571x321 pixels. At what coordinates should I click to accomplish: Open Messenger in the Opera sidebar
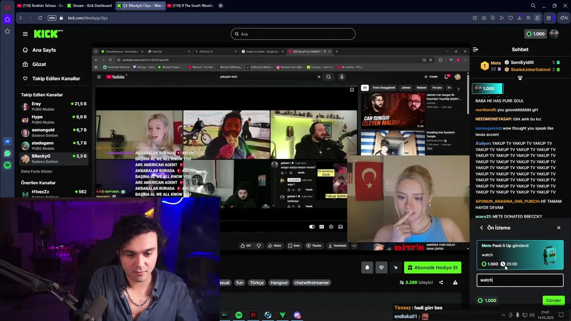coord(7,141)
